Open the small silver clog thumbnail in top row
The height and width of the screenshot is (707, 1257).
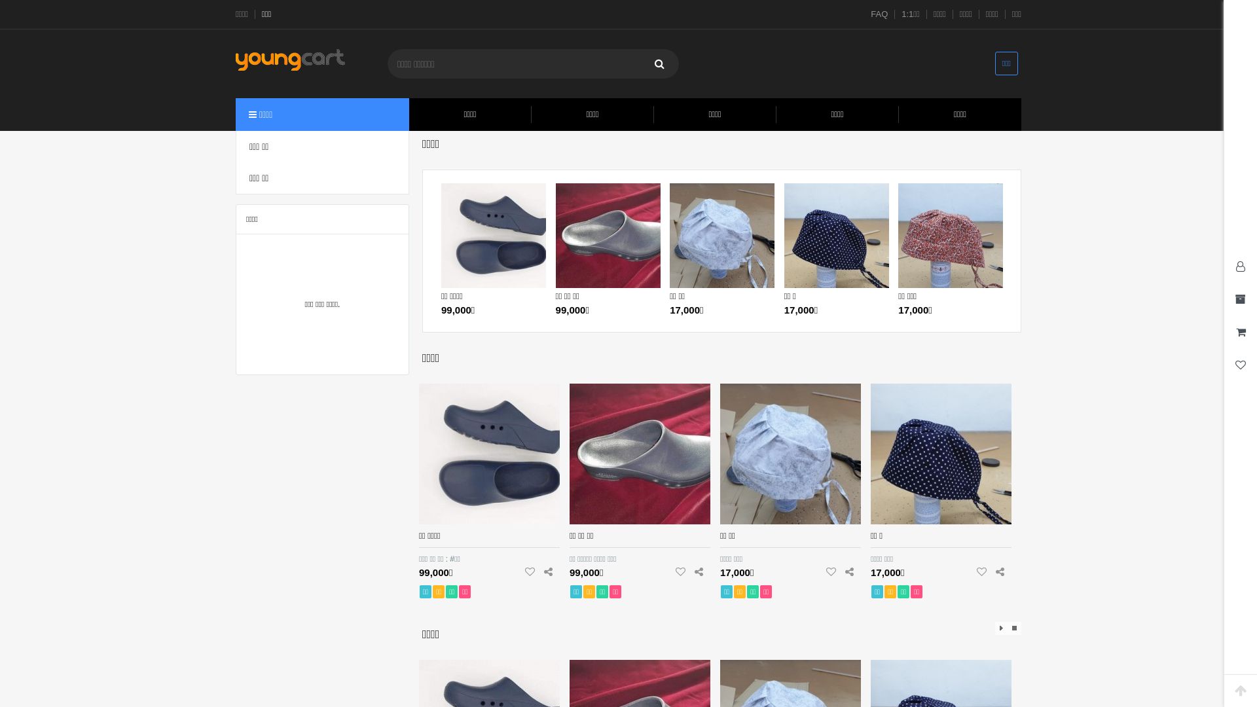click(608, 236)
